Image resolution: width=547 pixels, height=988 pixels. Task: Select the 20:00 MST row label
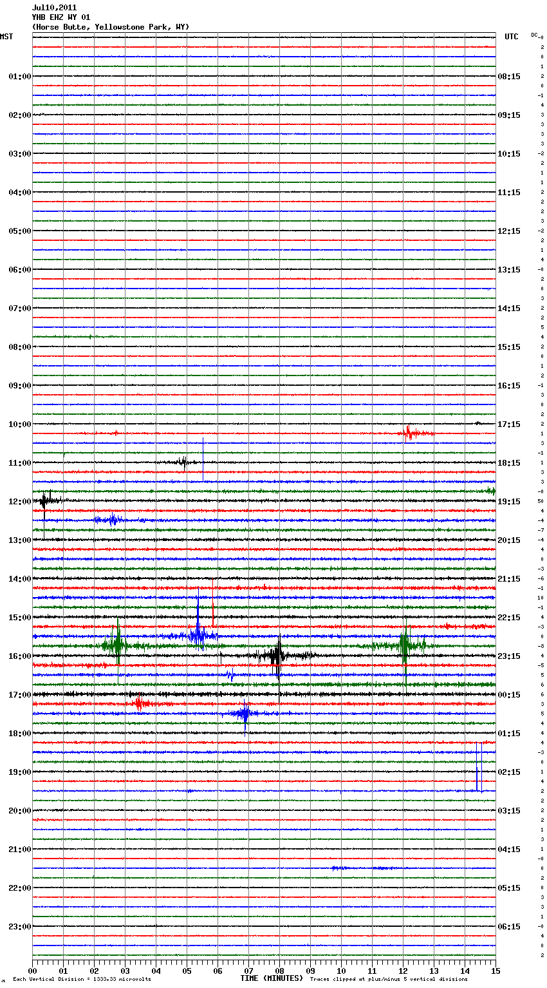[x=19, y=811]
